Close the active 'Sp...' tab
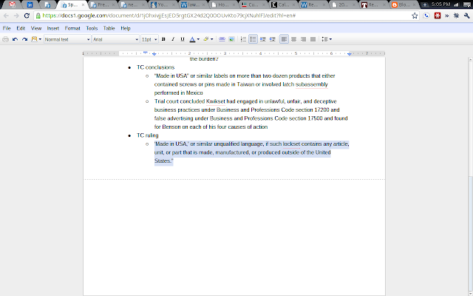This screenshot has width=473, height=296. point(83,5)
